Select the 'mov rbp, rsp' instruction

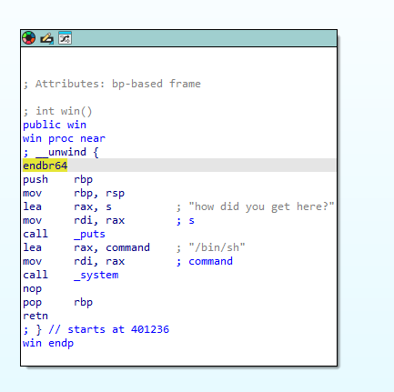(74, 193)
